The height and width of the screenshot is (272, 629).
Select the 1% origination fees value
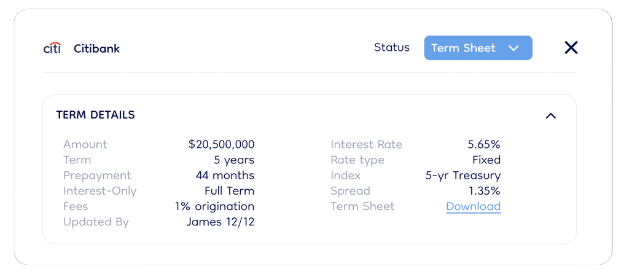[x=214, y=206]
